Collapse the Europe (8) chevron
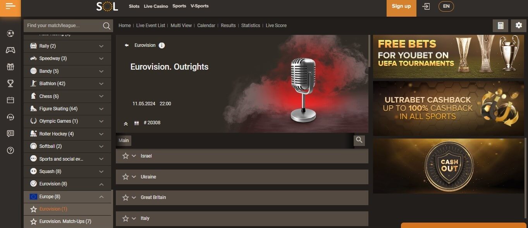Screen dimensions: 528x228 [x=101, y=197]
